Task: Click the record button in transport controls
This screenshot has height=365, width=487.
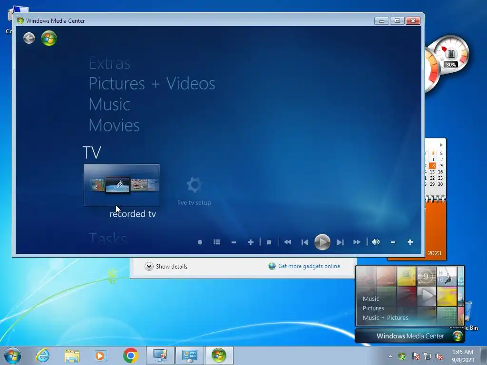Action: 200,242
